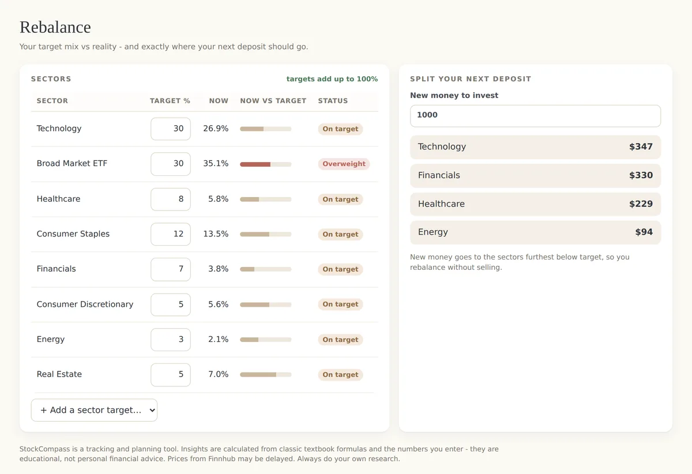Click the SECTOR column header
692x474 pixels.
pyautogui.click(x=52, y=101)
